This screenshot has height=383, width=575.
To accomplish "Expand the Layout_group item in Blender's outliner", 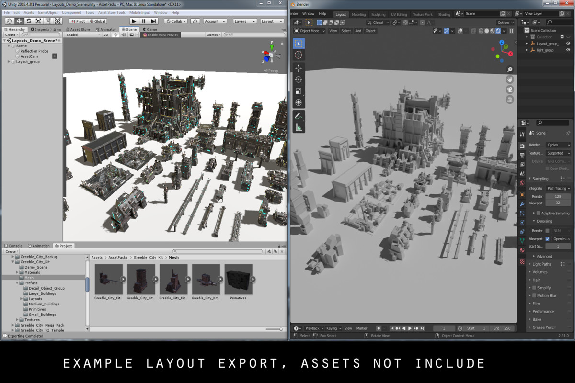I will point(527,44).
